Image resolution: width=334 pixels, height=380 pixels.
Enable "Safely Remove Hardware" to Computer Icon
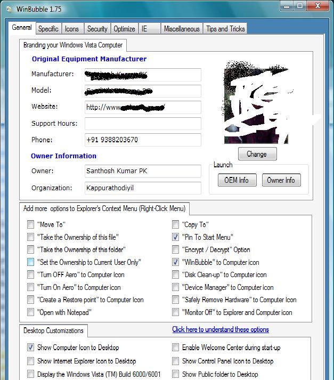tap(175, 300)
